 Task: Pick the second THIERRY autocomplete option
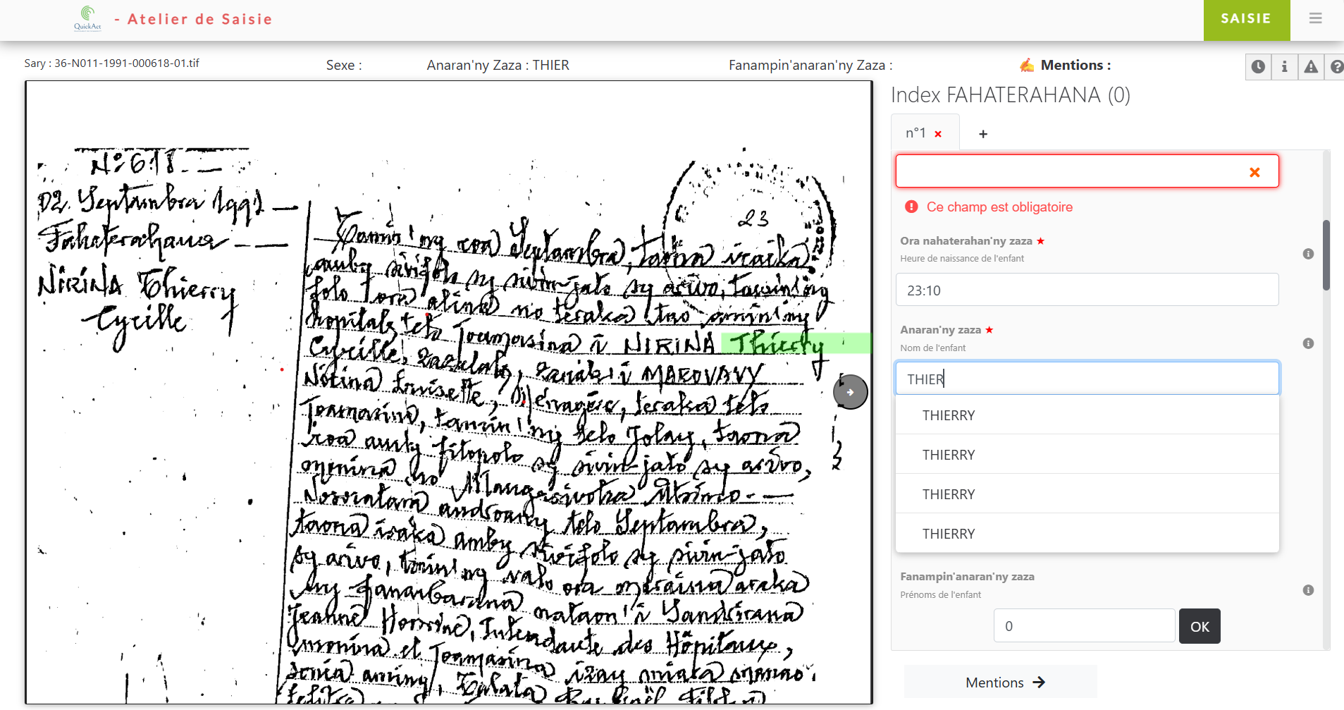(x=949, y=455)
